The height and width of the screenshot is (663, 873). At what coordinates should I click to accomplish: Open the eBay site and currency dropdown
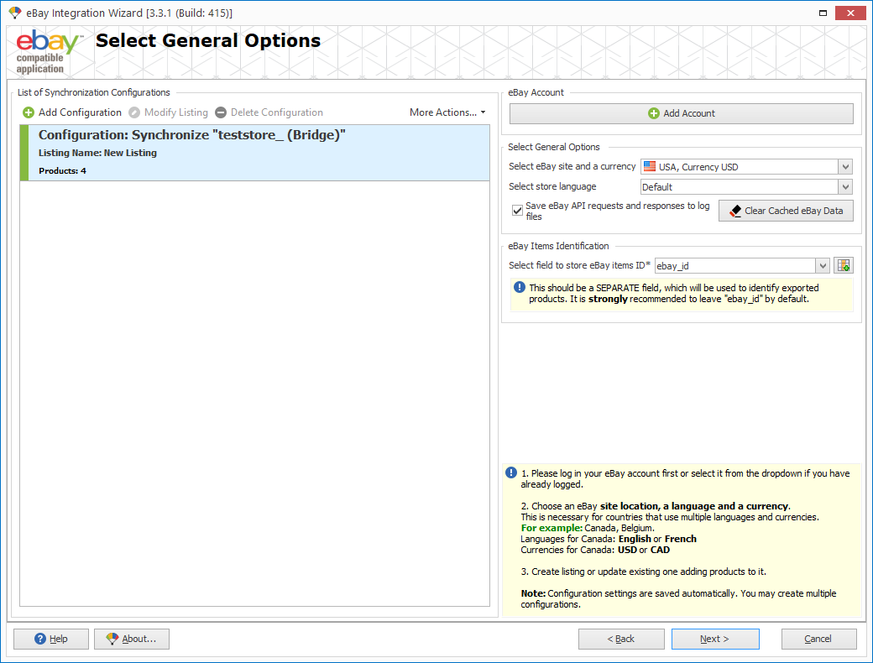tap(845, 166)
